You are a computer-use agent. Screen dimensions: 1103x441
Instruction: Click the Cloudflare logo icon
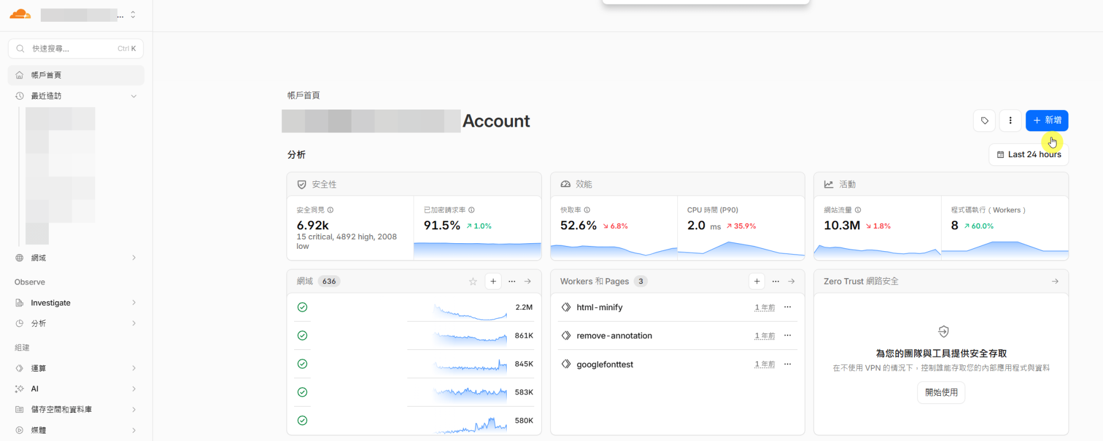coord(20,14)
